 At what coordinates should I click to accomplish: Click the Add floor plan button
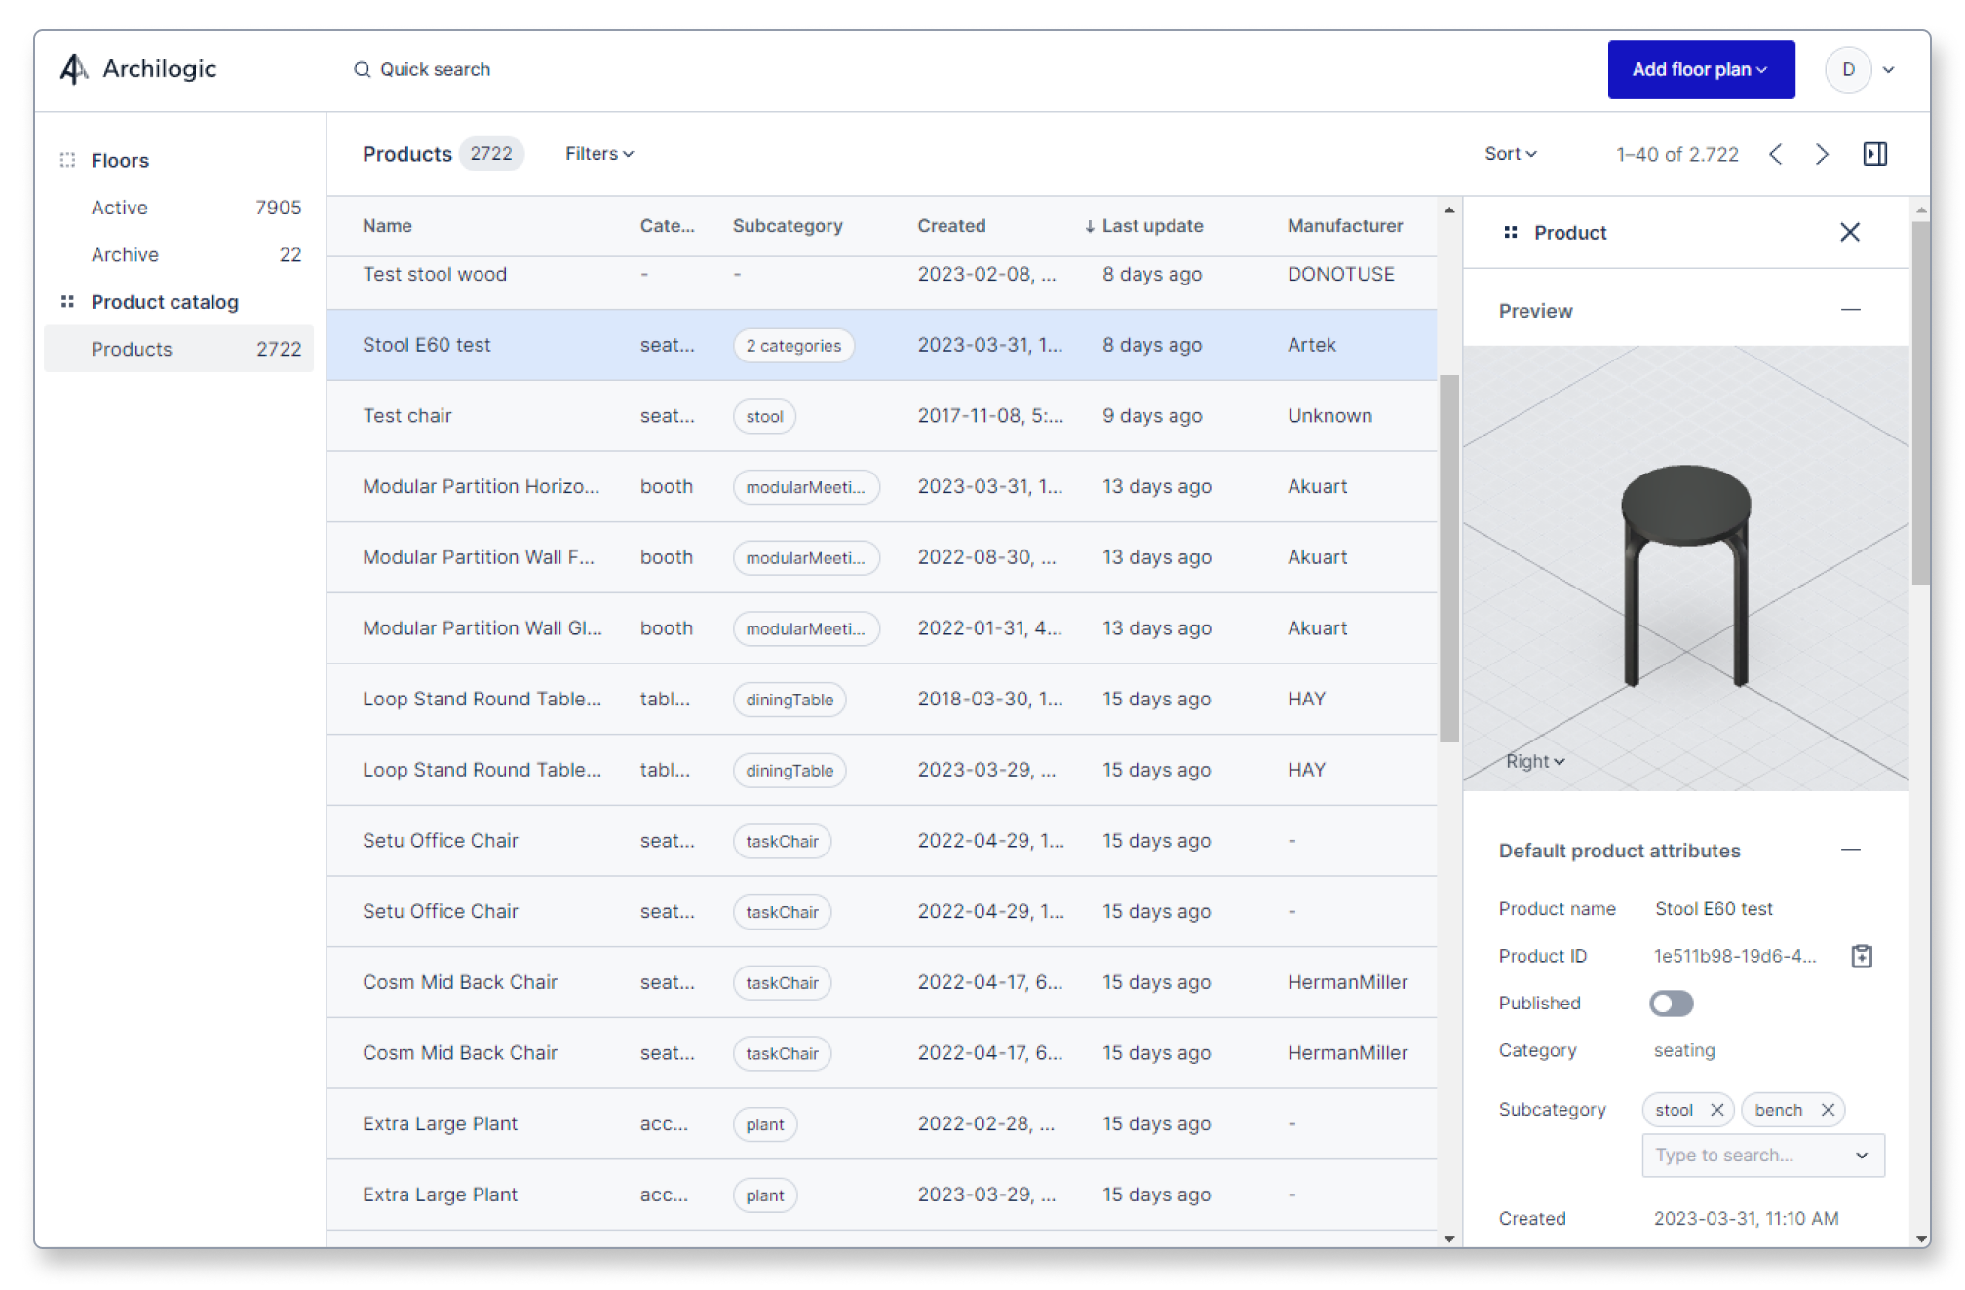click(1701, 69)
